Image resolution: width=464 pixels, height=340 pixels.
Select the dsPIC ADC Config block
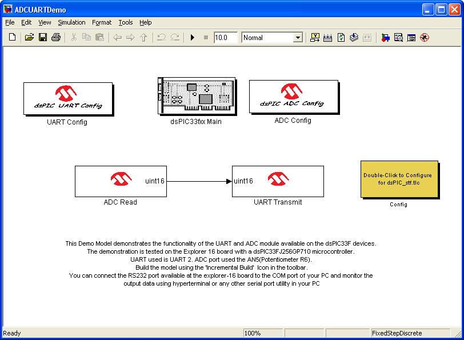[294, 97]
